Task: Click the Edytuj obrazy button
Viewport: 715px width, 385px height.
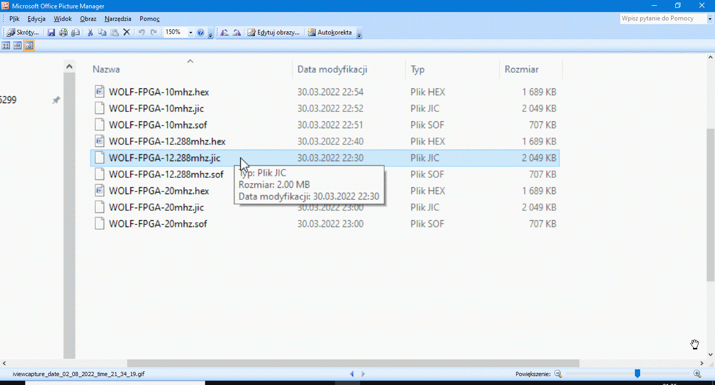Action: [274, 32]
